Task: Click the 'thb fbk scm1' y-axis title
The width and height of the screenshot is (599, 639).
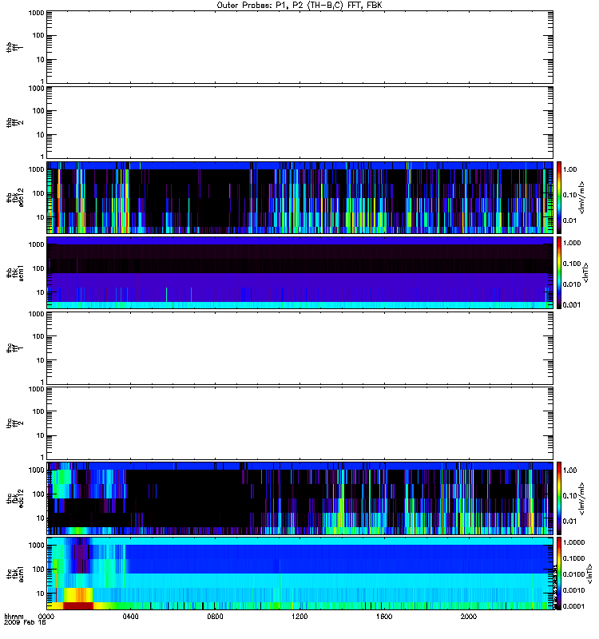Action: (x=15, y=272)
